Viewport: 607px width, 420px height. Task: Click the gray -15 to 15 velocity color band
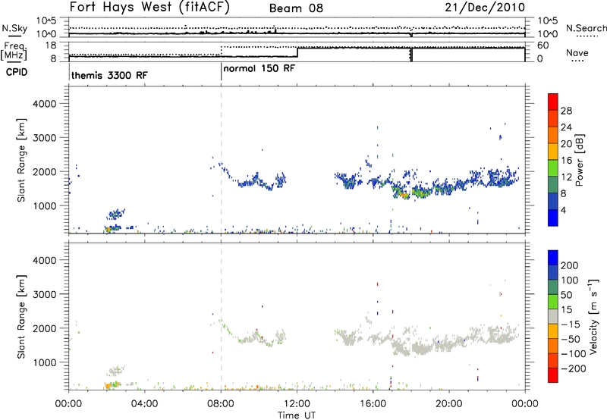coord(553,316)
